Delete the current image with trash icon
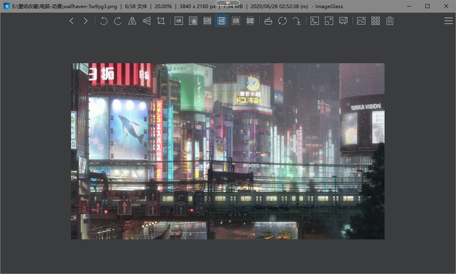 [x=390, y=21]
